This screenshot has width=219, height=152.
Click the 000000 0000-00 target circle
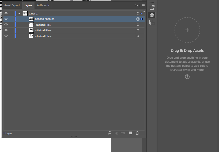[x=138, y=19]
